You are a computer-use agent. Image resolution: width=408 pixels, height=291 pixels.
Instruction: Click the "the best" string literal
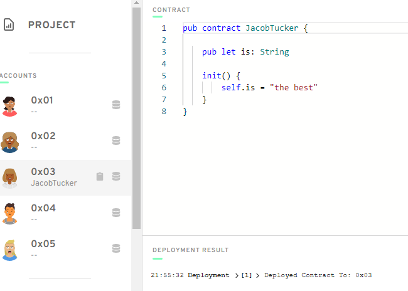[x=294, y=88]
